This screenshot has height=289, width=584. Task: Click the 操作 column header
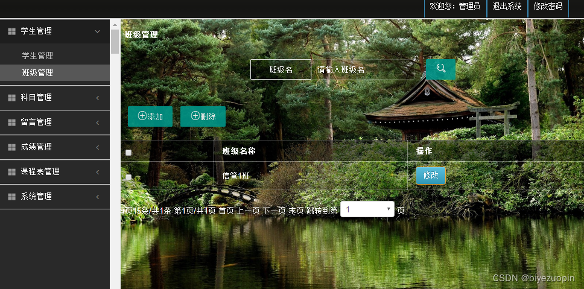tap(424, 151)
